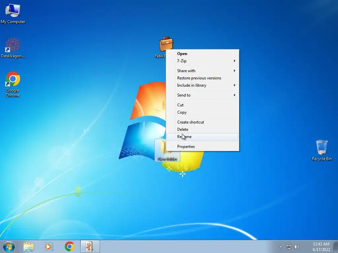Open the taskbar clock and date
The height and width of the screenshot is (253, 338).
pos(321,247)
